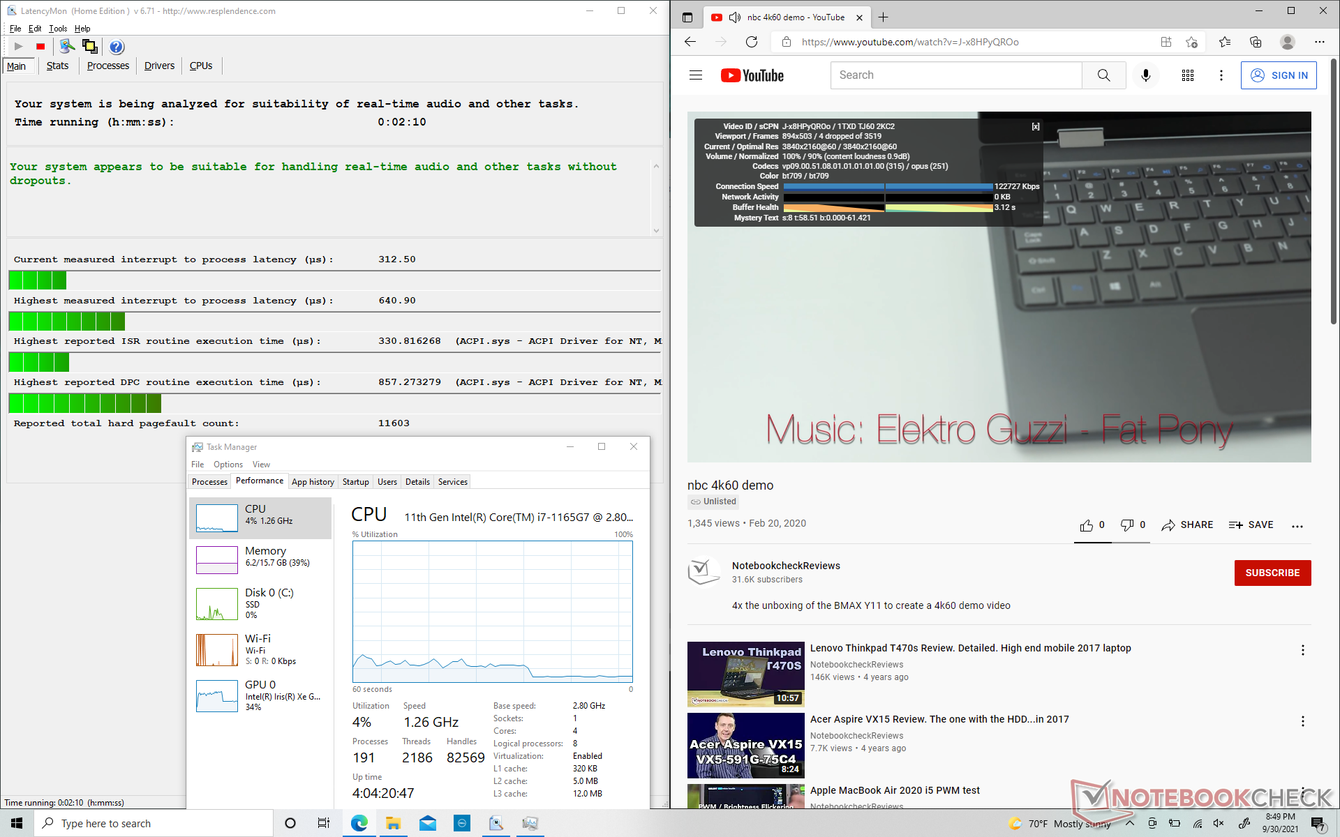Image resolution: width=1340 pixels, height=837 pixels.
Task: Open more options for Lenovo Thinkpad video
Action: tap(1302, 650)
